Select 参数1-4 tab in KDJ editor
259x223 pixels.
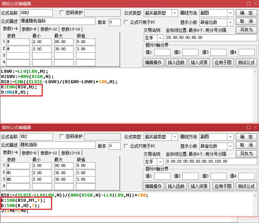click(10, 153)
